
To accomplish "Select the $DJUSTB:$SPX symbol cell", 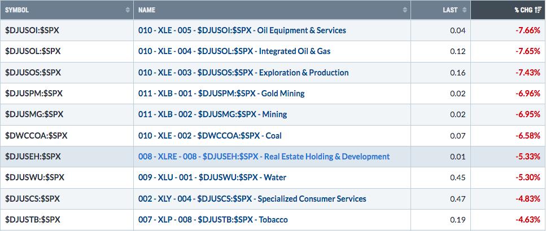I will [32, 220].
